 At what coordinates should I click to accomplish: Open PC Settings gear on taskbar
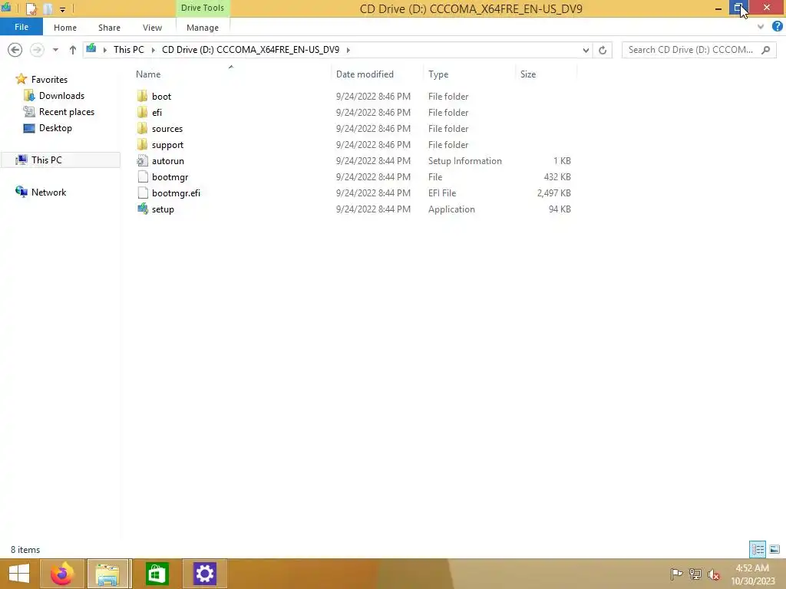click(x=204, y=574)
